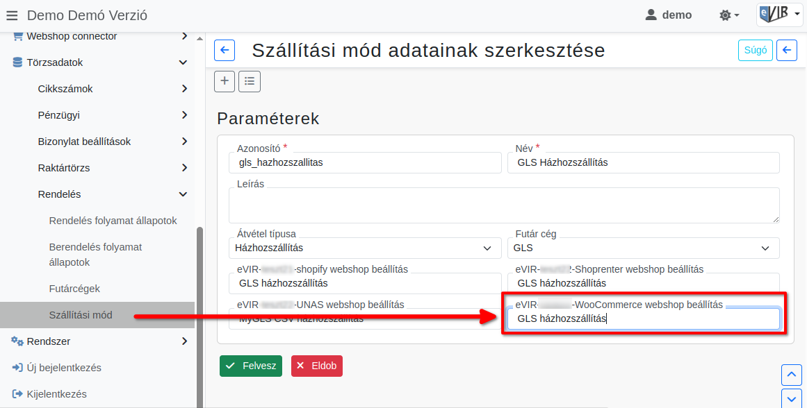Expand Rendszer menu chevron

184,341
